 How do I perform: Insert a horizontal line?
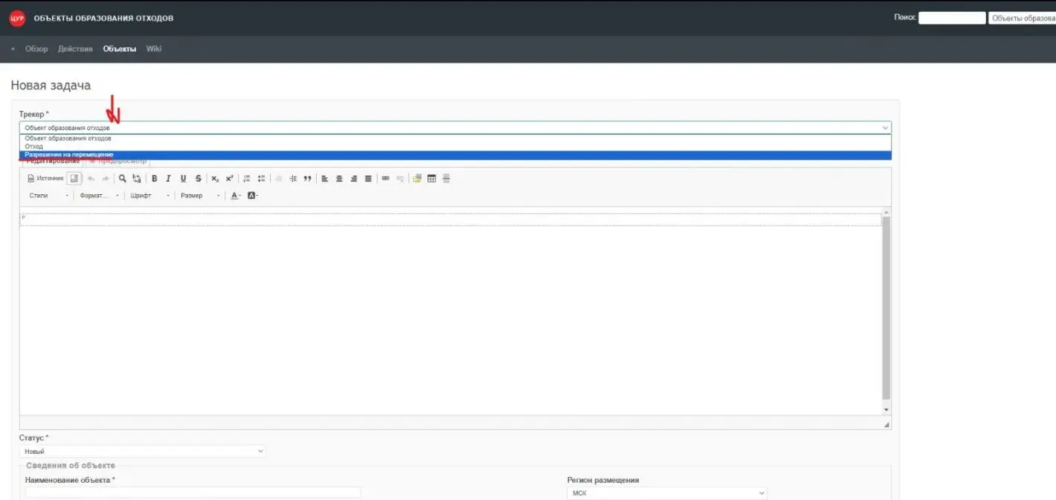point(446,179)
